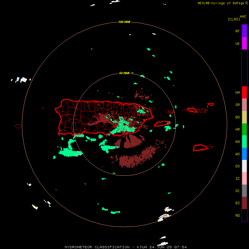The width and height of the screenshot is (249, 249).
Task: Click the RF legend label
Action: (237, 31)
